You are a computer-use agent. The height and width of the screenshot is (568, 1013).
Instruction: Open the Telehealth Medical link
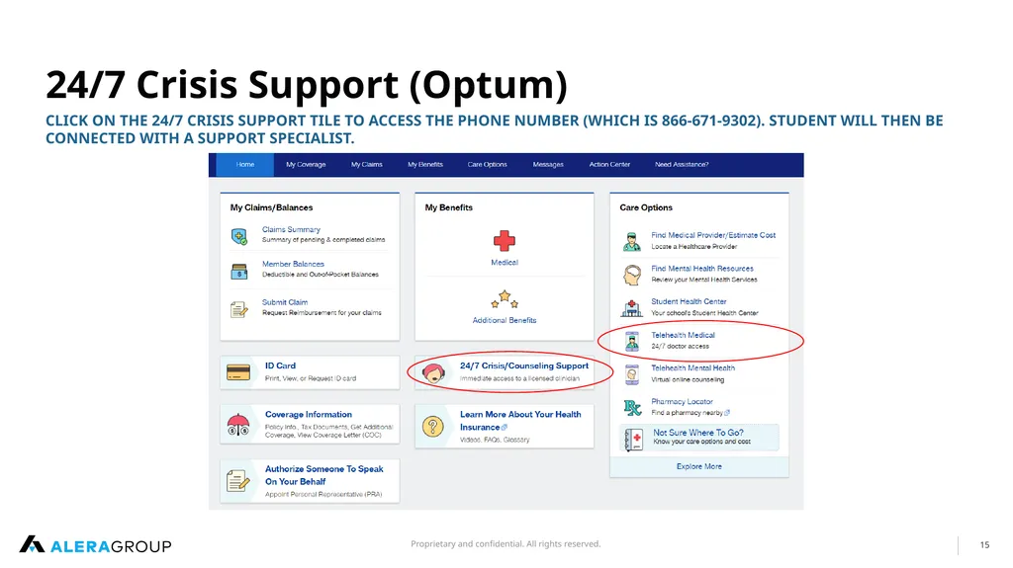pyautogui.click(x=683, y=335)
